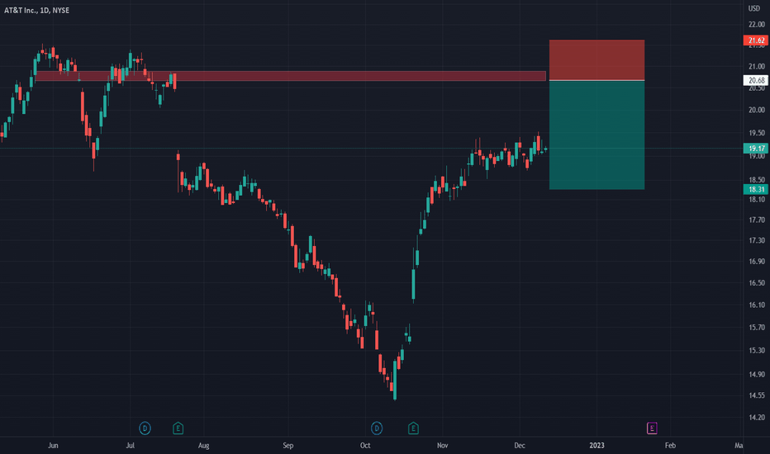The image size is (770, 454).
Task: Select the white 20.68 entry price label
Action: pyautogui.click(x=756, y=81)
